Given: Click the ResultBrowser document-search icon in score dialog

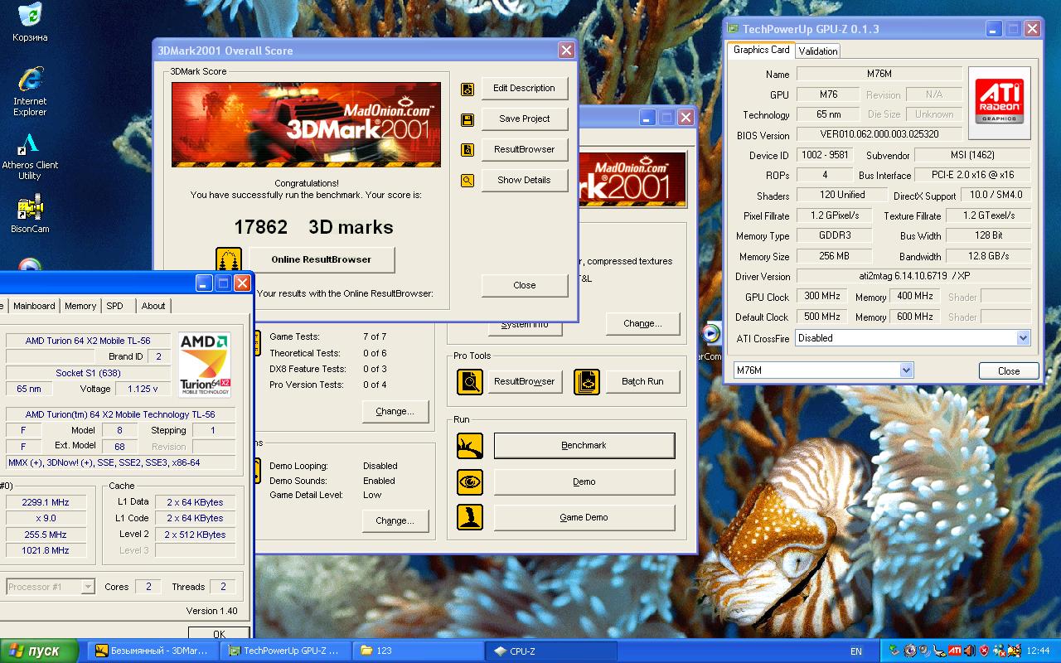Looking at the screenshot, I should [x=468, y=150].
